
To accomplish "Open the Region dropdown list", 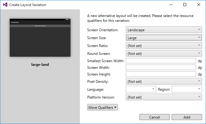I will (187, 89).
